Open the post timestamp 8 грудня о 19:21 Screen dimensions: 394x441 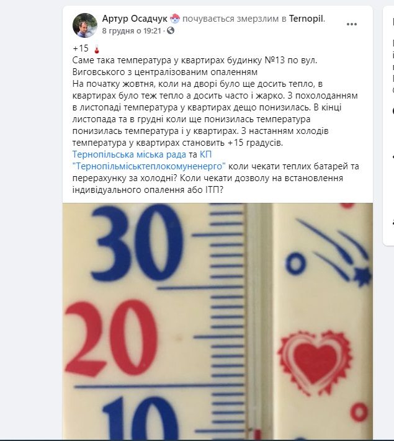[x=132, y=30]
